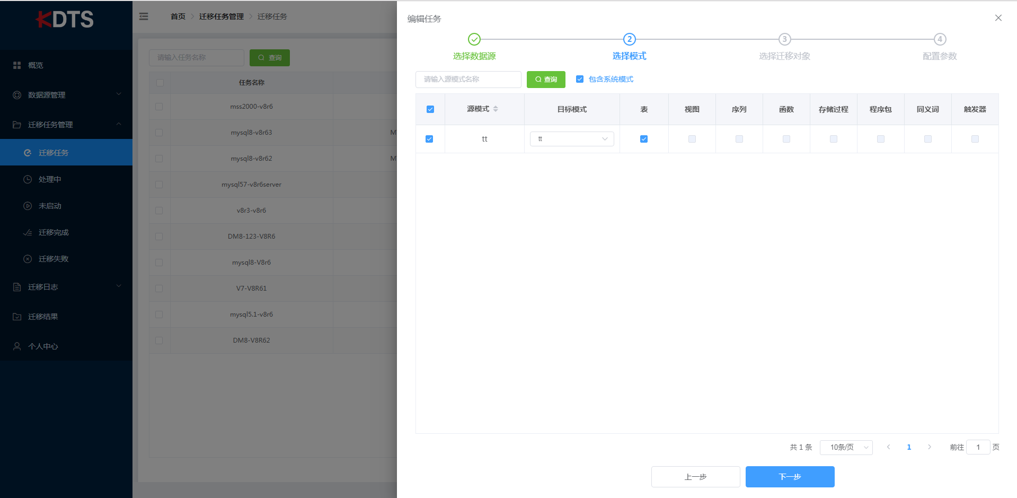Image resolution: width=1017 pixels, height=498 pixels.
Task: Sort the 源模式 column with arrows
Action: coord(496,109)
